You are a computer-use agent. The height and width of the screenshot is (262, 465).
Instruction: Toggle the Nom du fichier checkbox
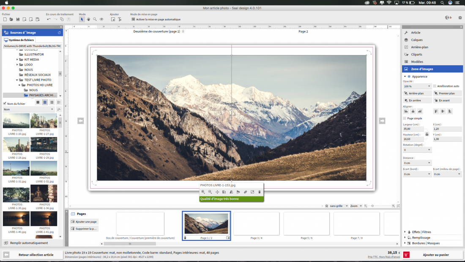pyautogui.click(x=5, y=104)
